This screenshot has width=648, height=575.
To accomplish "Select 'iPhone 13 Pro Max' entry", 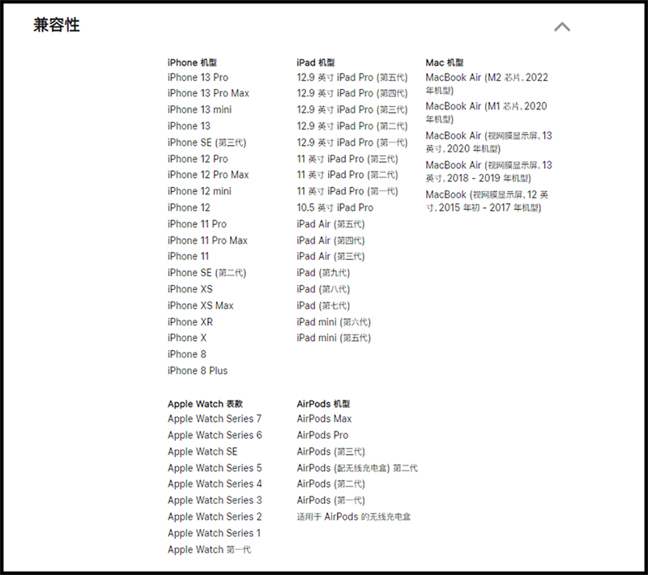I will (208, 93).
